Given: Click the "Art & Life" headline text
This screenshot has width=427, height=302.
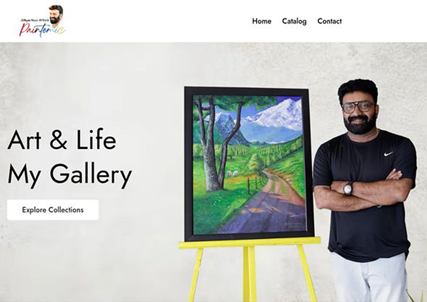Looking at the screenshot, I should point(62,140).
